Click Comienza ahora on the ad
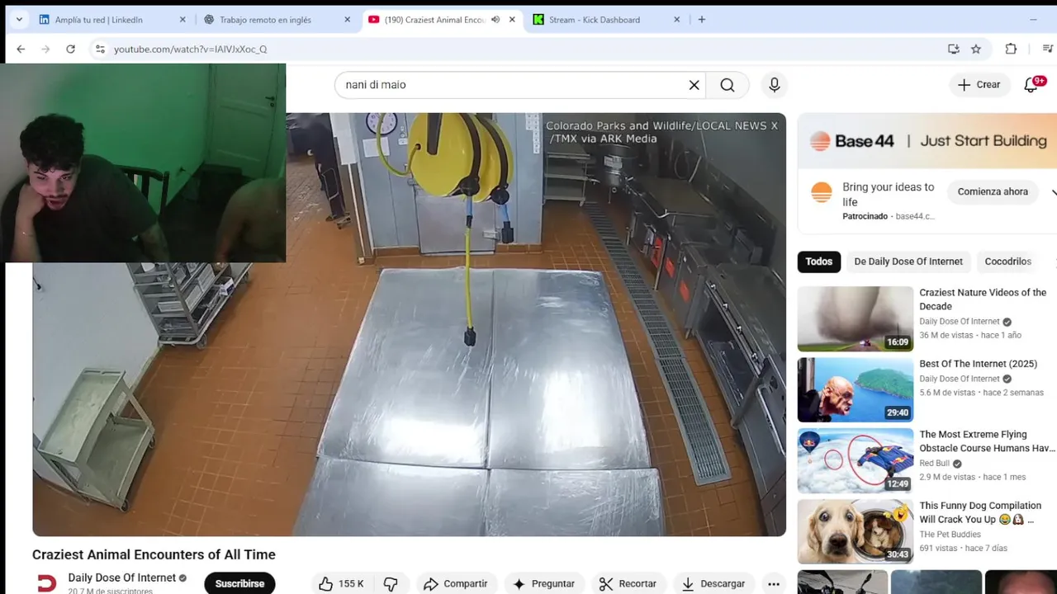Viewport: 1057px width, 594px height. click(x=993, y=192)
